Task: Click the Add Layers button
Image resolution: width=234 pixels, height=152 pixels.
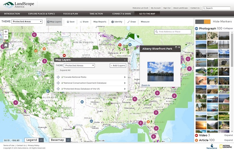Action: (118, 66)
